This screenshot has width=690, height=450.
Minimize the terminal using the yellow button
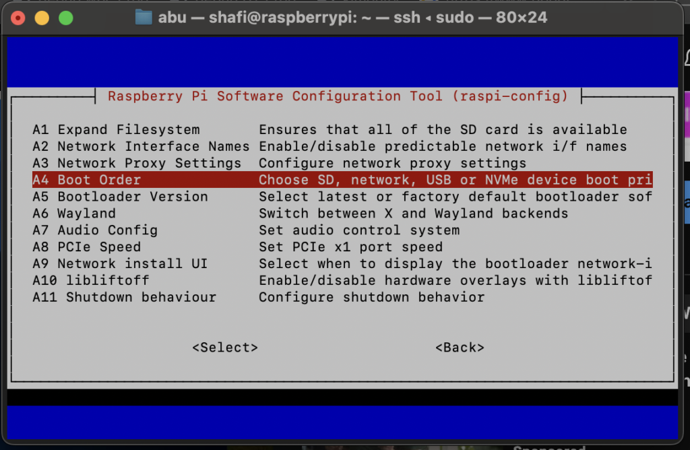click(42, 18)
